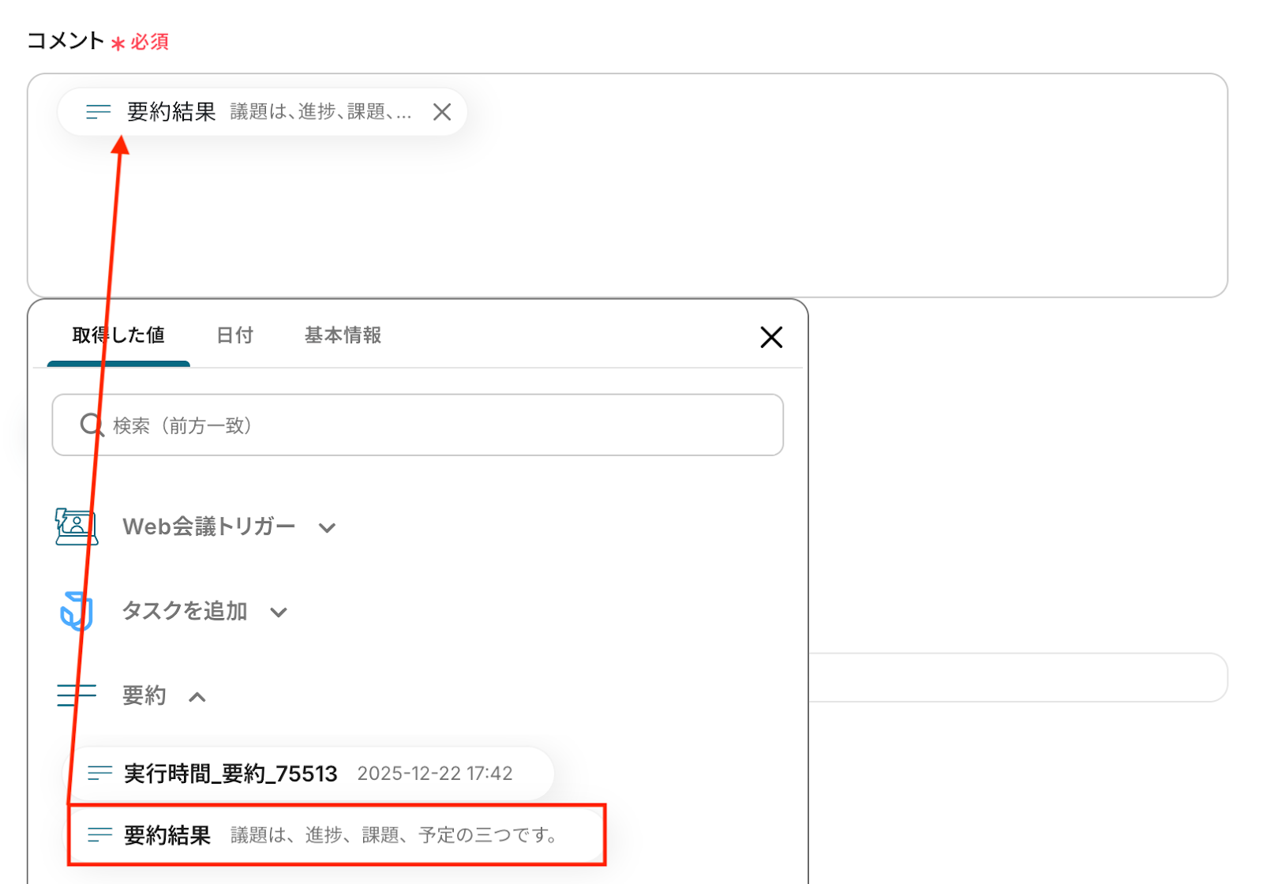
Task: Switch to the 日付 tab
Action: [234, 335]
